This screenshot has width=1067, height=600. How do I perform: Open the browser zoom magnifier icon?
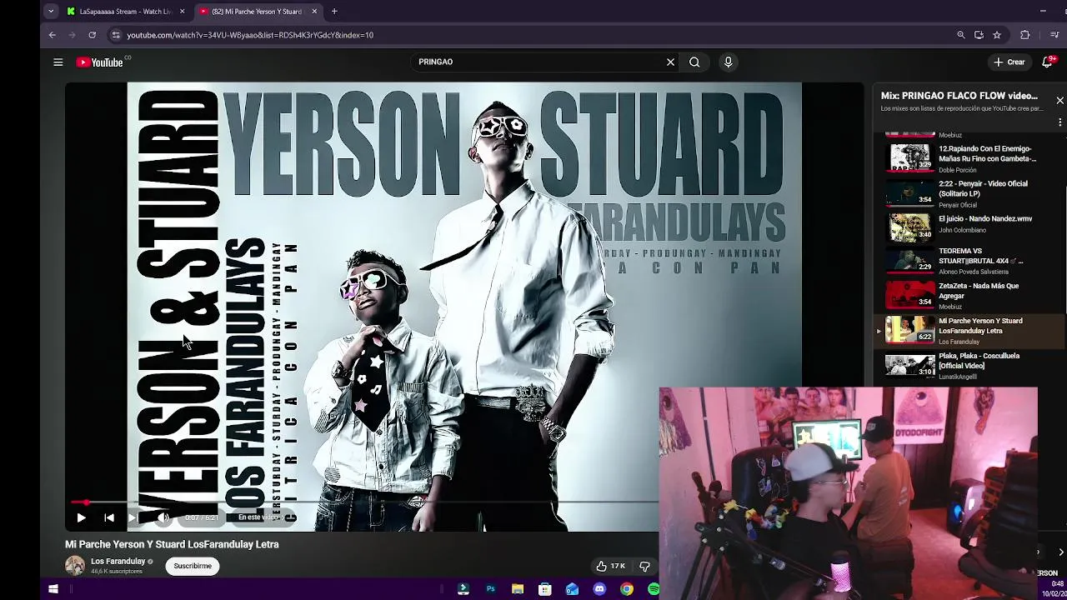point(961,35)
